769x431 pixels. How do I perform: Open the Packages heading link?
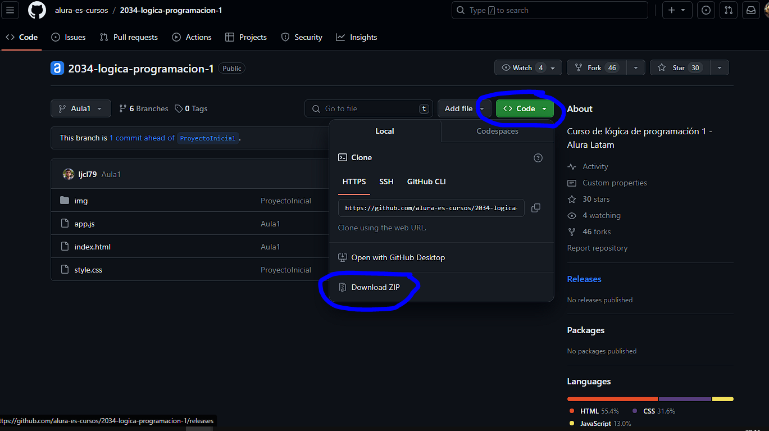pyautogui.click(x=586, y=330)
